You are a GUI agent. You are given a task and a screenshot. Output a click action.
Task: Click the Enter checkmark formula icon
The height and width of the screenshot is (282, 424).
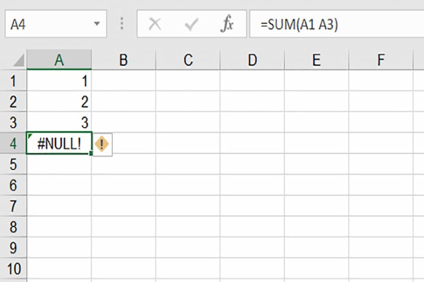pos(191,24)
